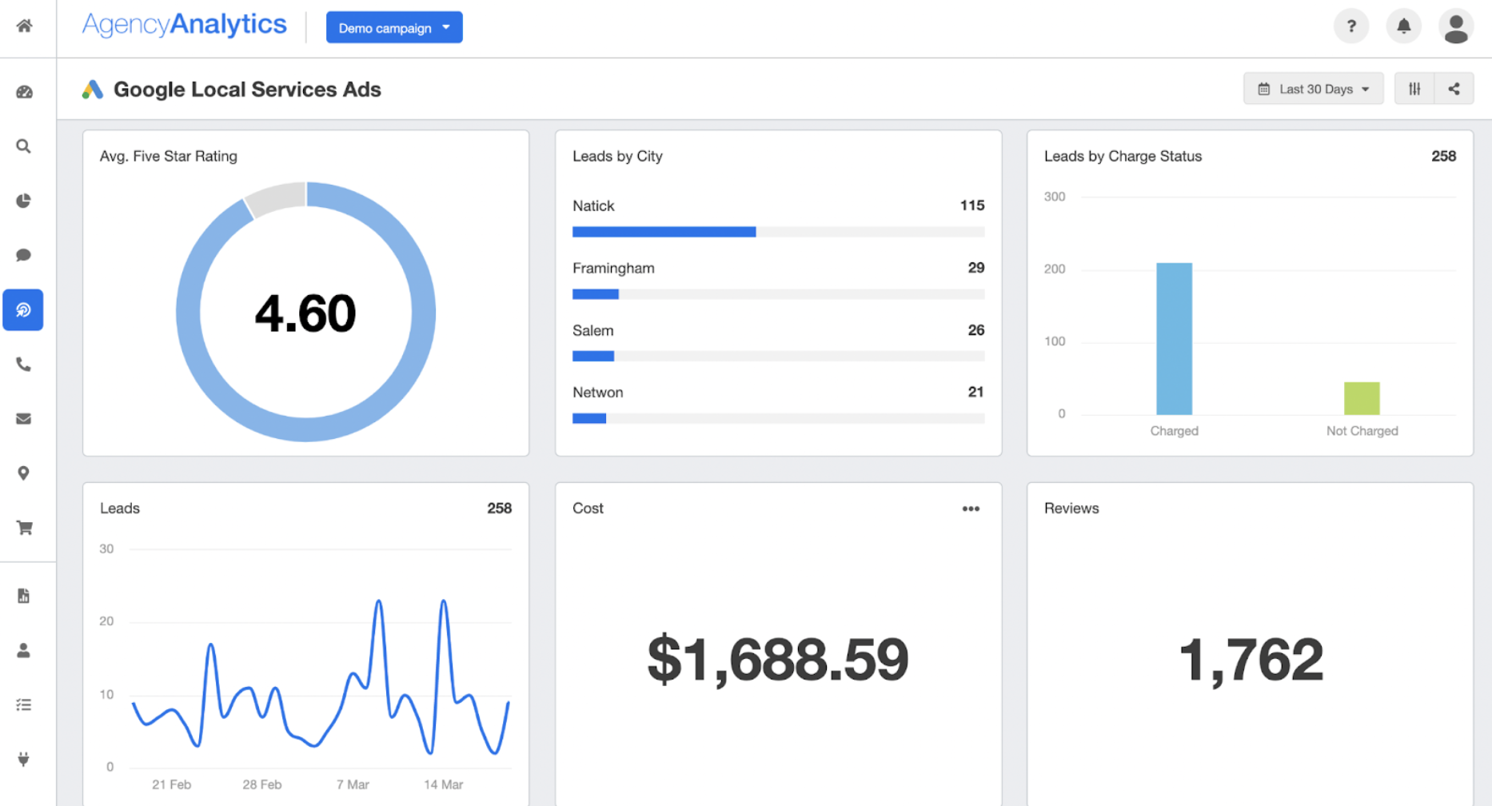Open the user profile avatar
The width and height of the screenshot is (1492, 806).
[x=1456, y=26]
